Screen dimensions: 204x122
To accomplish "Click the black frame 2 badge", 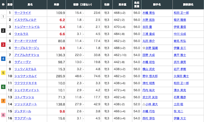I will pos(3,30).
